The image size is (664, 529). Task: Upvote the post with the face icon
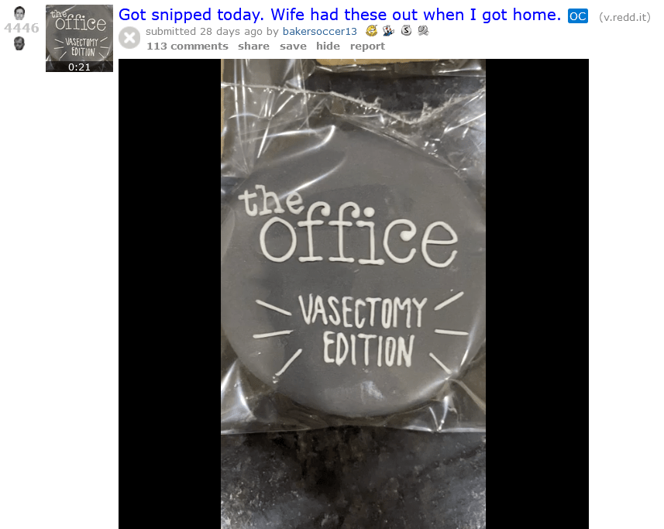click(19, 13)
